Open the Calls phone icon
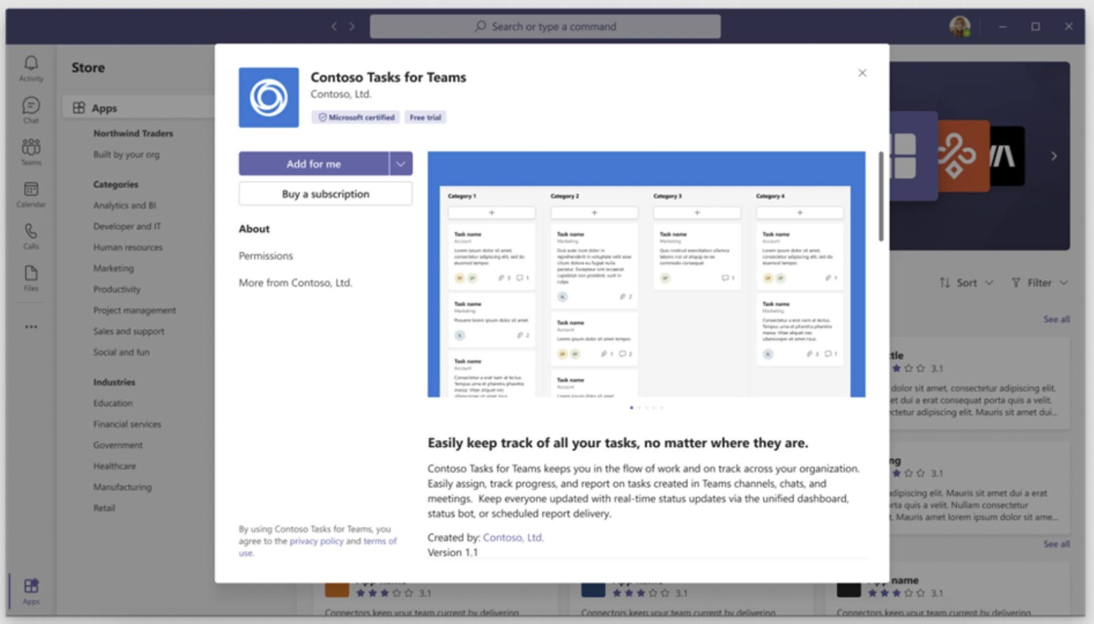The height and width of the screenshot is (624, 1094). point(31,236)
